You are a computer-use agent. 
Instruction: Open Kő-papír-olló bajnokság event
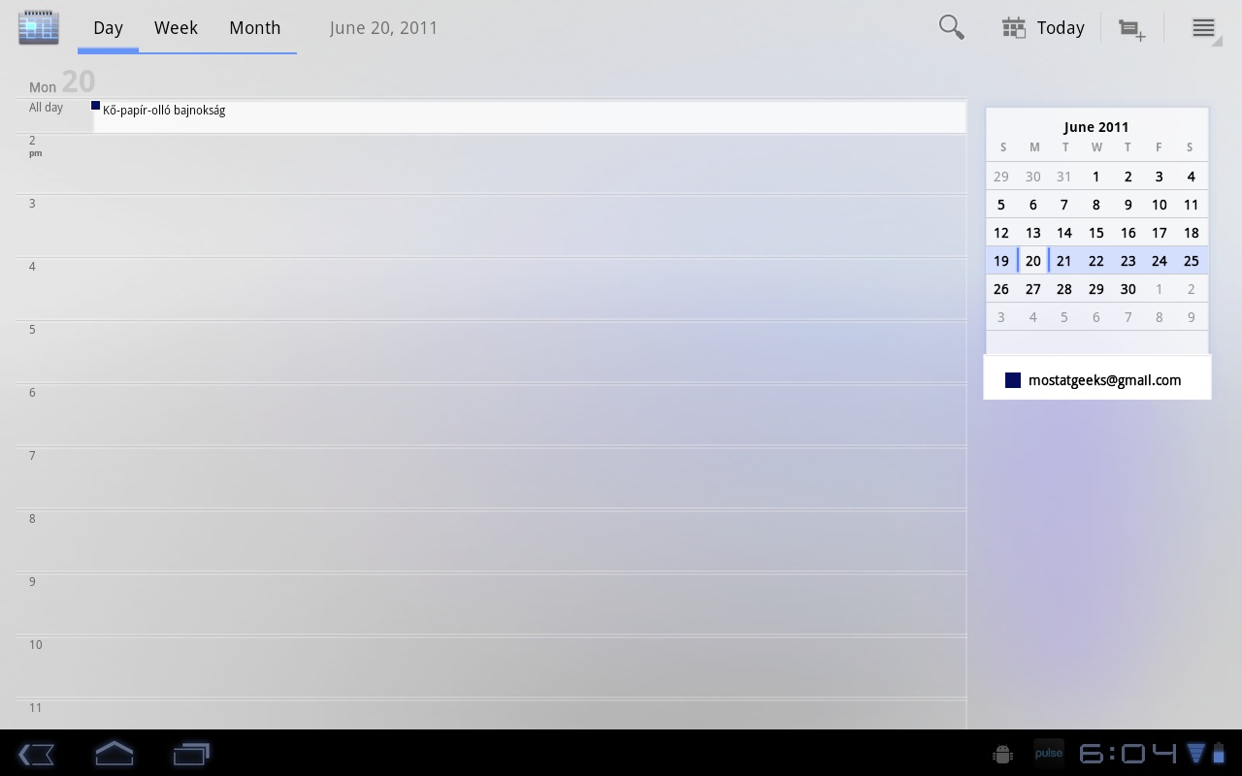pyautogui.click(x=164, y=111)
